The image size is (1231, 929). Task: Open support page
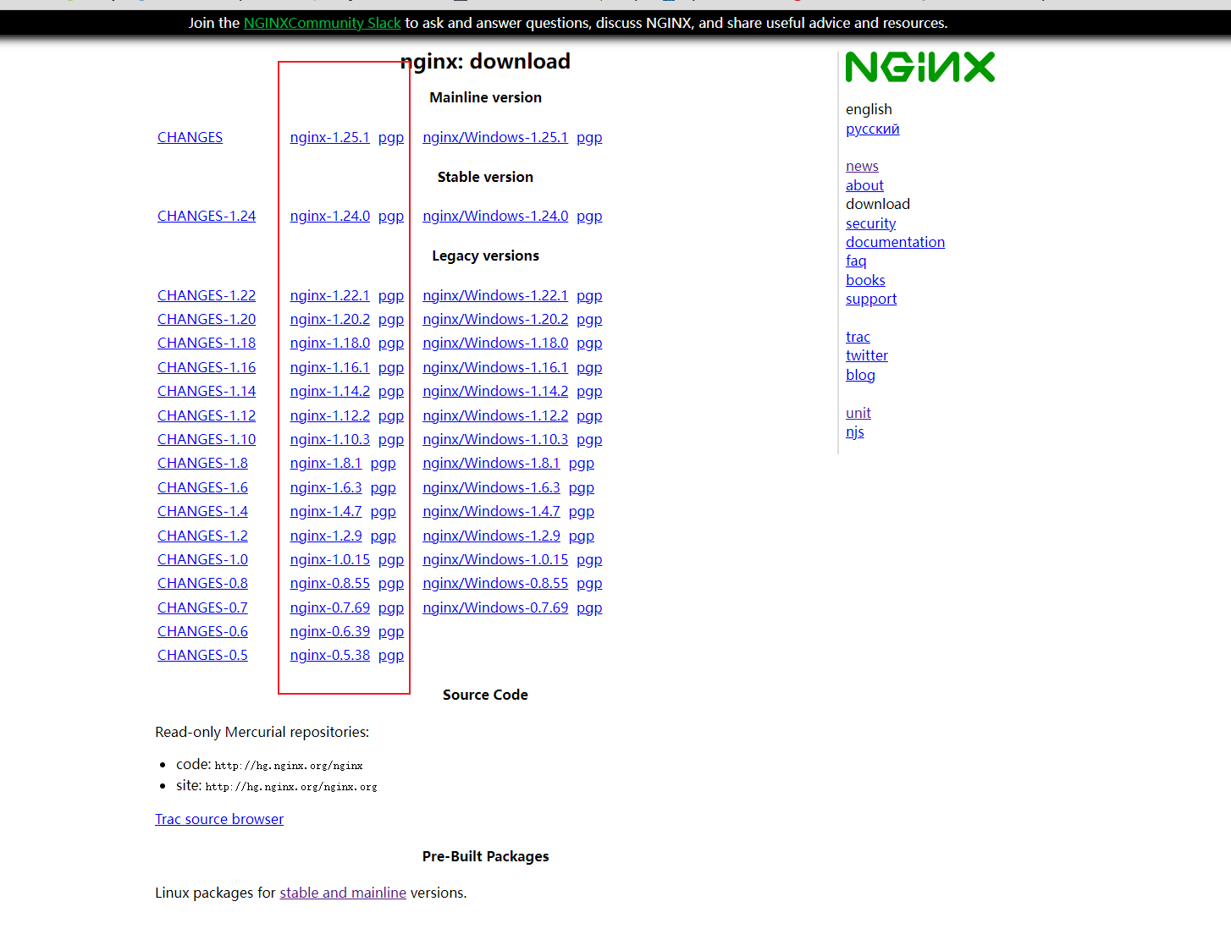pyautogui.click(x=871, y=299)
